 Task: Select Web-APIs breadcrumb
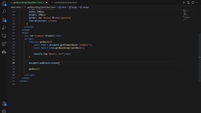click(16, 7)
